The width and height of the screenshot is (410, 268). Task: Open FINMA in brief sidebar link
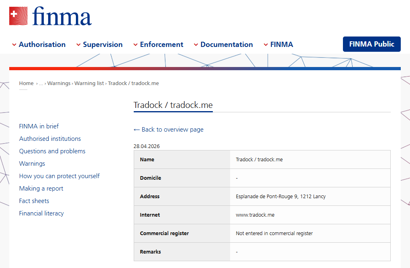[39, 126]
